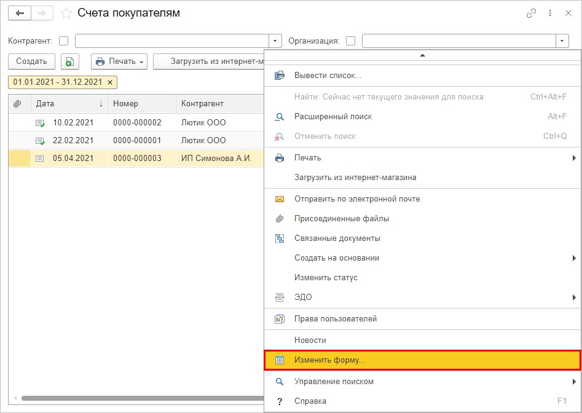Select the ИП Симонова А.И. invoice row
582x413 pixels.
(x=147, y=159)
